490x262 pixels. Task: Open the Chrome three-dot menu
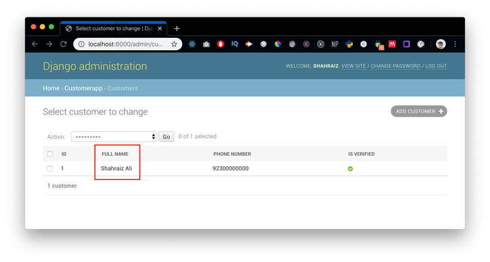pos(455,44)
